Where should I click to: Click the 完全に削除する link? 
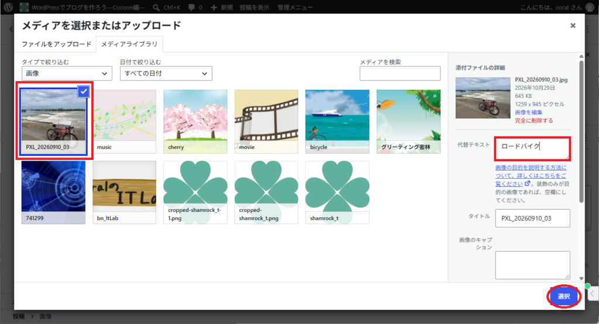[533, 120]
